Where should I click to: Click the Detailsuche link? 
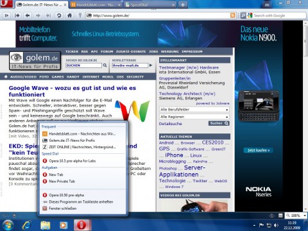[x=171, y=124]
